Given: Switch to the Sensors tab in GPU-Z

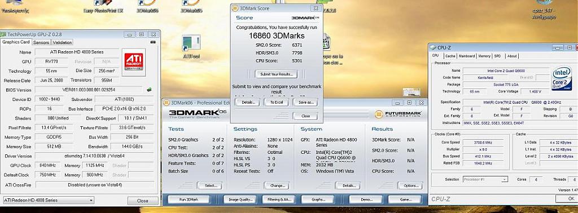Looking at the screenshot, I should [41, 42].
